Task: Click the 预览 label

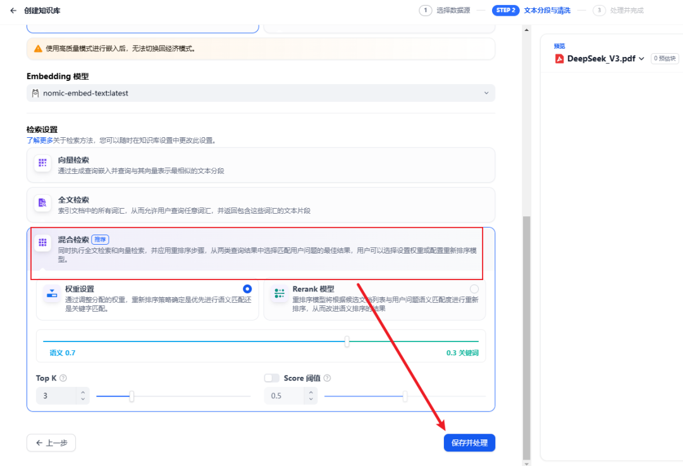Action: coord(559,46)
